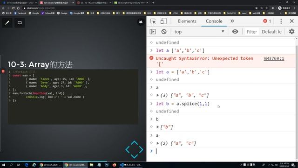Switch to the fourth browser tab JavaScript Array forEach
The height and width of the screenshot is (168, 298).
click(131, 3)
